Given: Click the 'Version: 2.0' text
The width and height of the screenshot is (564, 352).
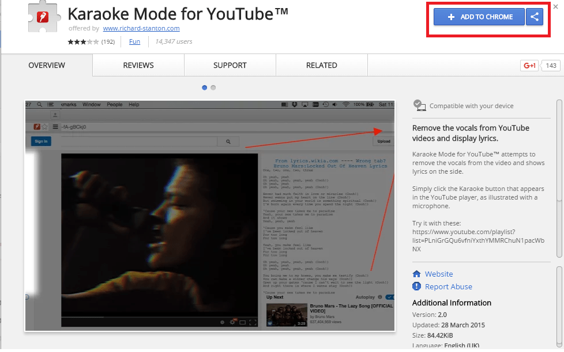Looking at the screenshot, I should 430,315.
